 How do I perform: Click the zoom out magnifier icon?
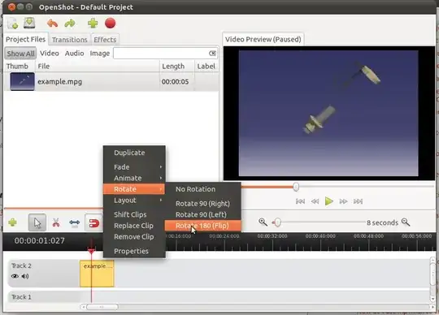(x=263, y=222)
